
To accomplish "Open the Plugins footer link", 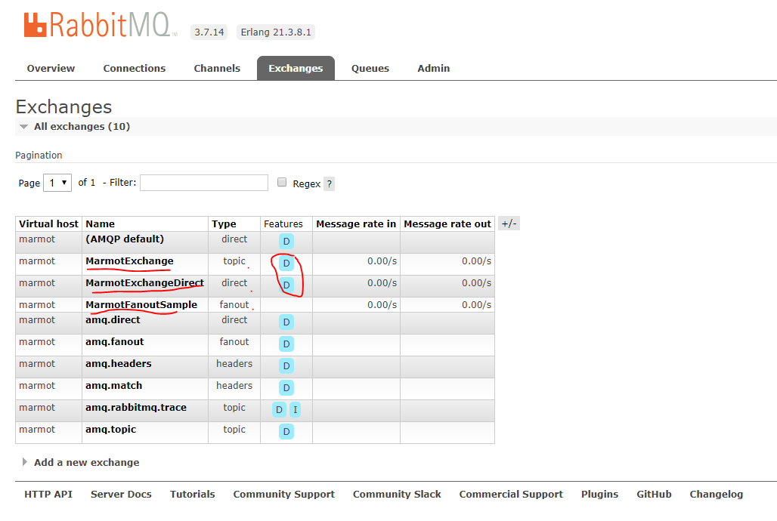I will 599,495.
